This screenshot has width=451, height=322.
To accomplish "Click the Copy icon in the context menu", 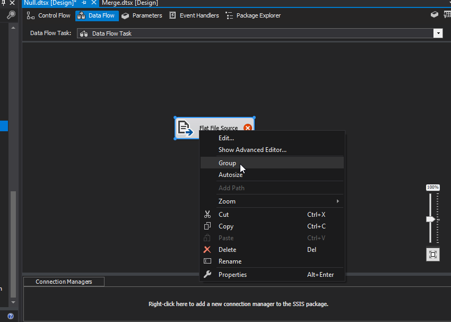I will pyautogui.click(x=209, y=226).
